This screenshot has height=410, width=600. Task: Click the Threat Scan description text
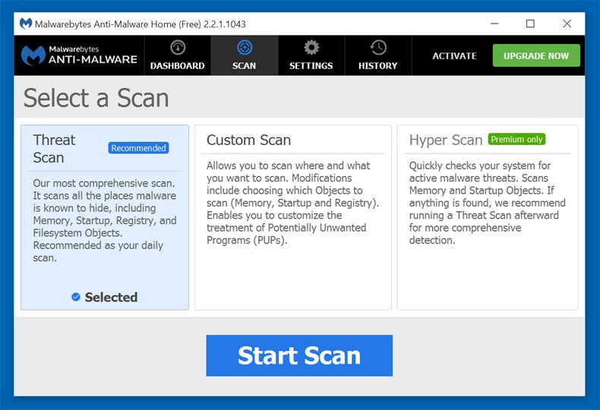click(x=105, y=220)
